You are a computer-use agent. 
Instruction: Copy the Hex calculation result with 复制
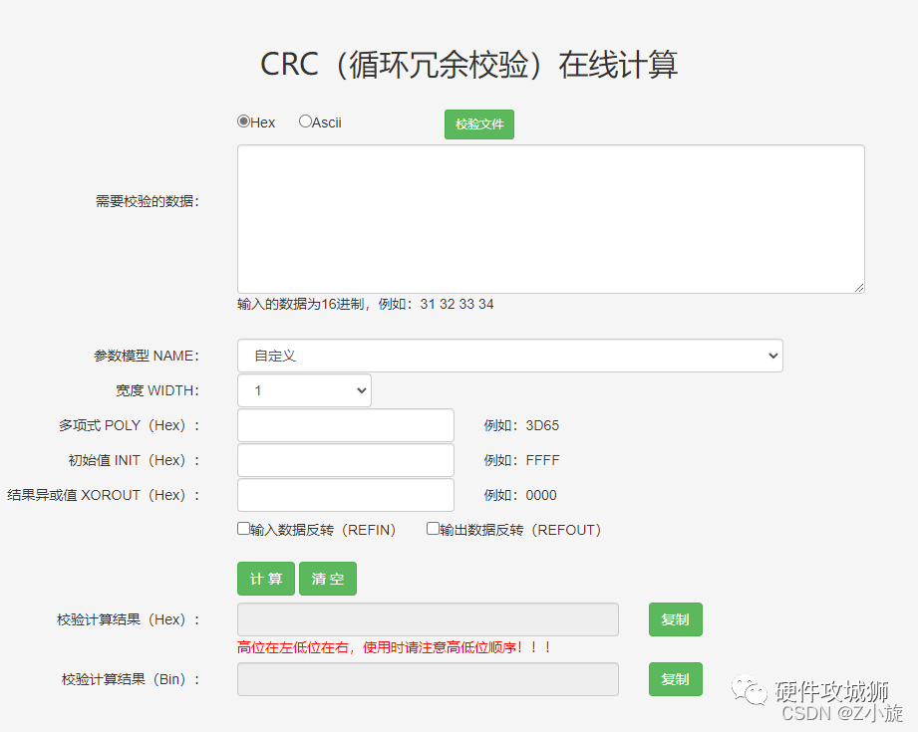[675, 618]
